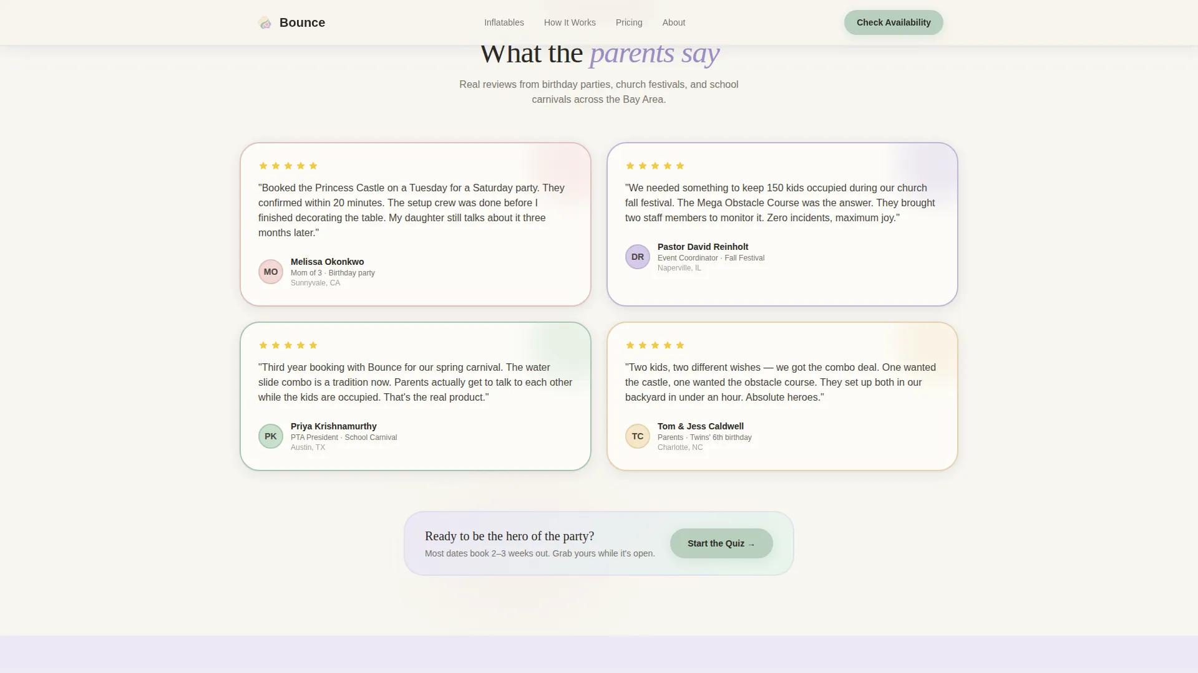The height and width of the screenshot is (673, 1198).
Task: Click the spring carnival review quote
Action: point(416,382)
